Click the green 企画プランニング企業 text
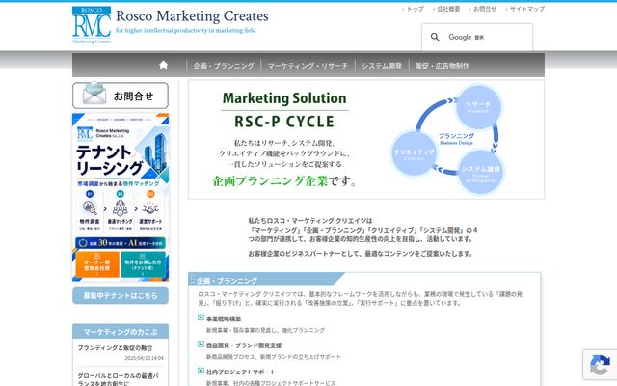The height and width of the screenshot is (386, 617). click(x=270, y=180)
